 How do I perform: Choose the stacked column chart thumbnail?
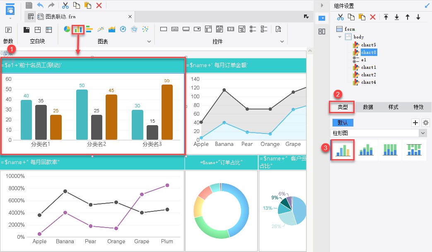click(366, 150)
